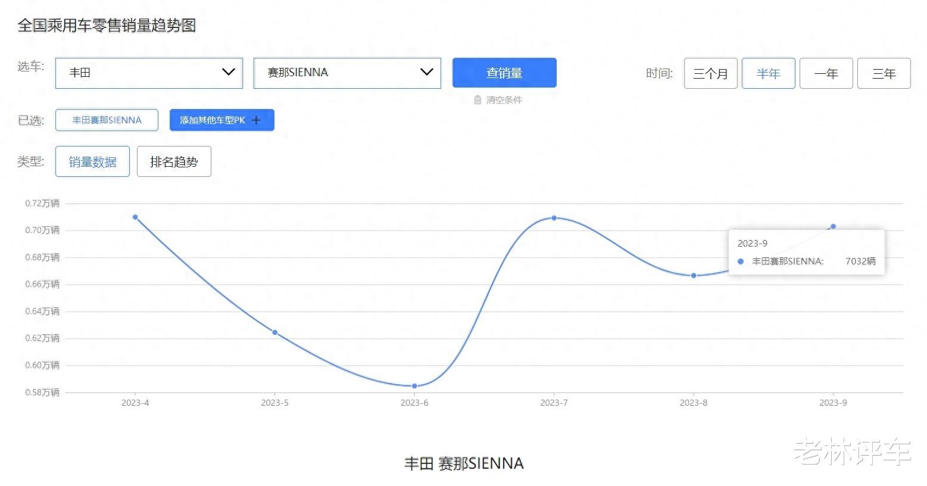
Task: Remove the selected 丰田赛那SIENNA tag
Action: pyautogui.click(x=107, y=120)
